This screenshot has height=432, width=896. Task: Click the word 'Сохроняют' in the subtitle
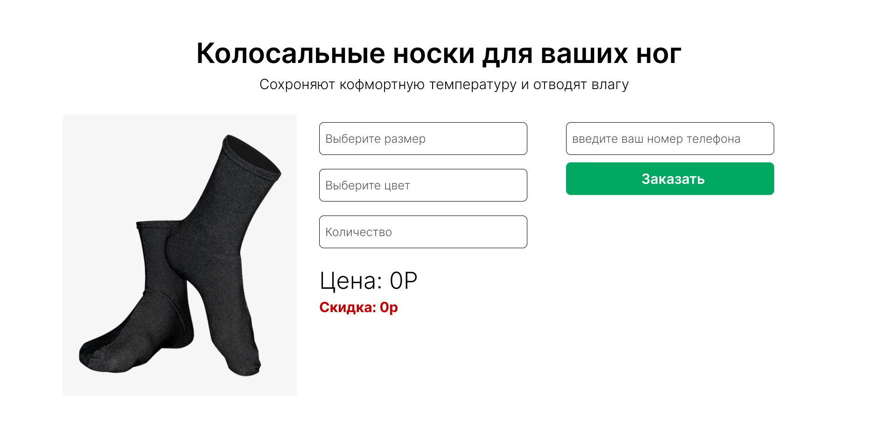point(297,84)
